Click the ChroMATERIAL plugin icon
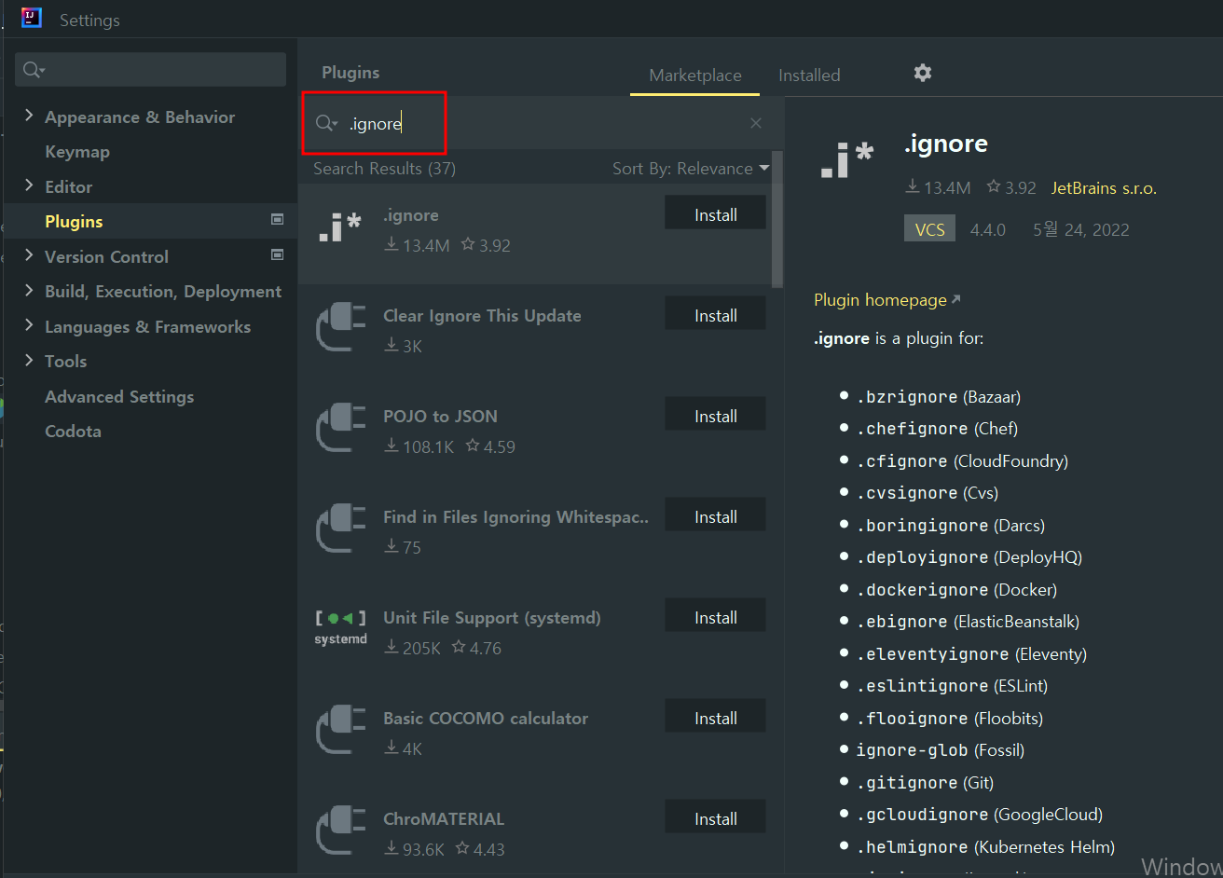Image resolution: width=1223 pixels, height=878 pixels. [340, 830]
